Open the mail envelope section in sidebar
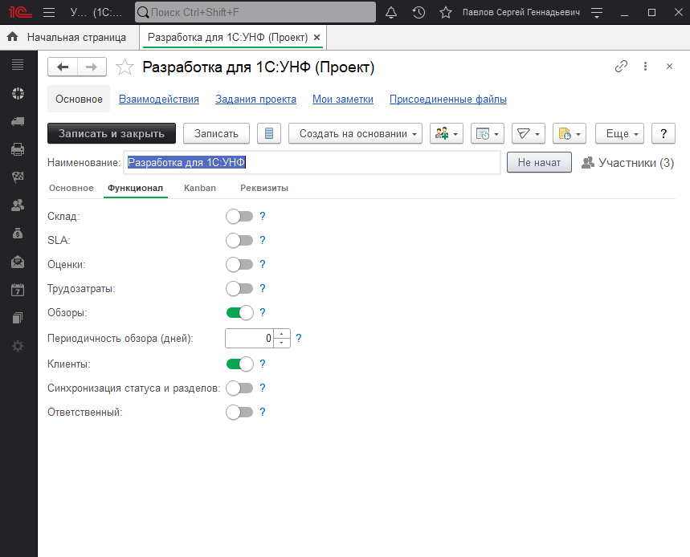The width and height of the screenshot is (690, 557). 18,262
